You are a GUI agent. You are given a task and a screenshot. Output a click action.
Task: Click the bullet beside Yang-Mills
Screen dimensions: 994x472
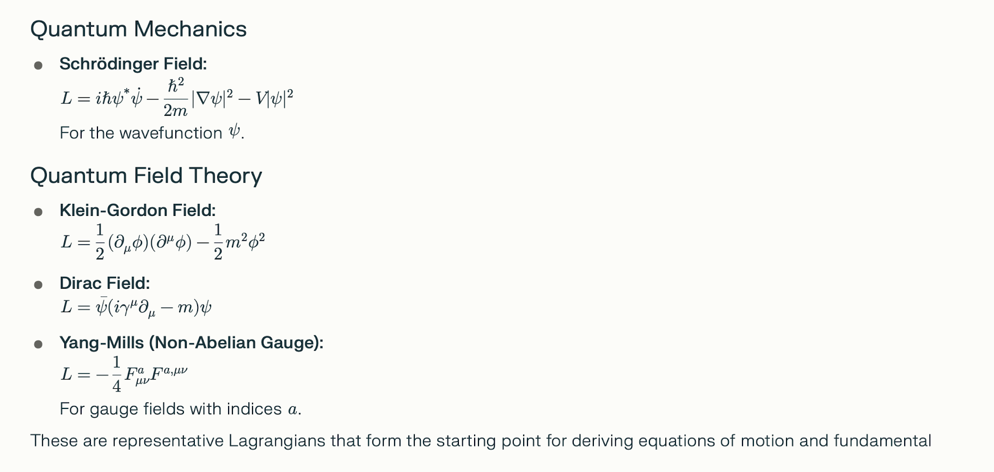click(x=38, y=345)
